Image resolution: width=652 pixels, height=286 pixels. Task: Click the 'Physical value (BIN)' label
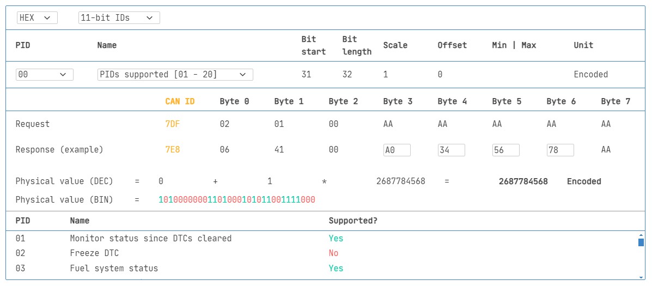[x=64, y=200]
